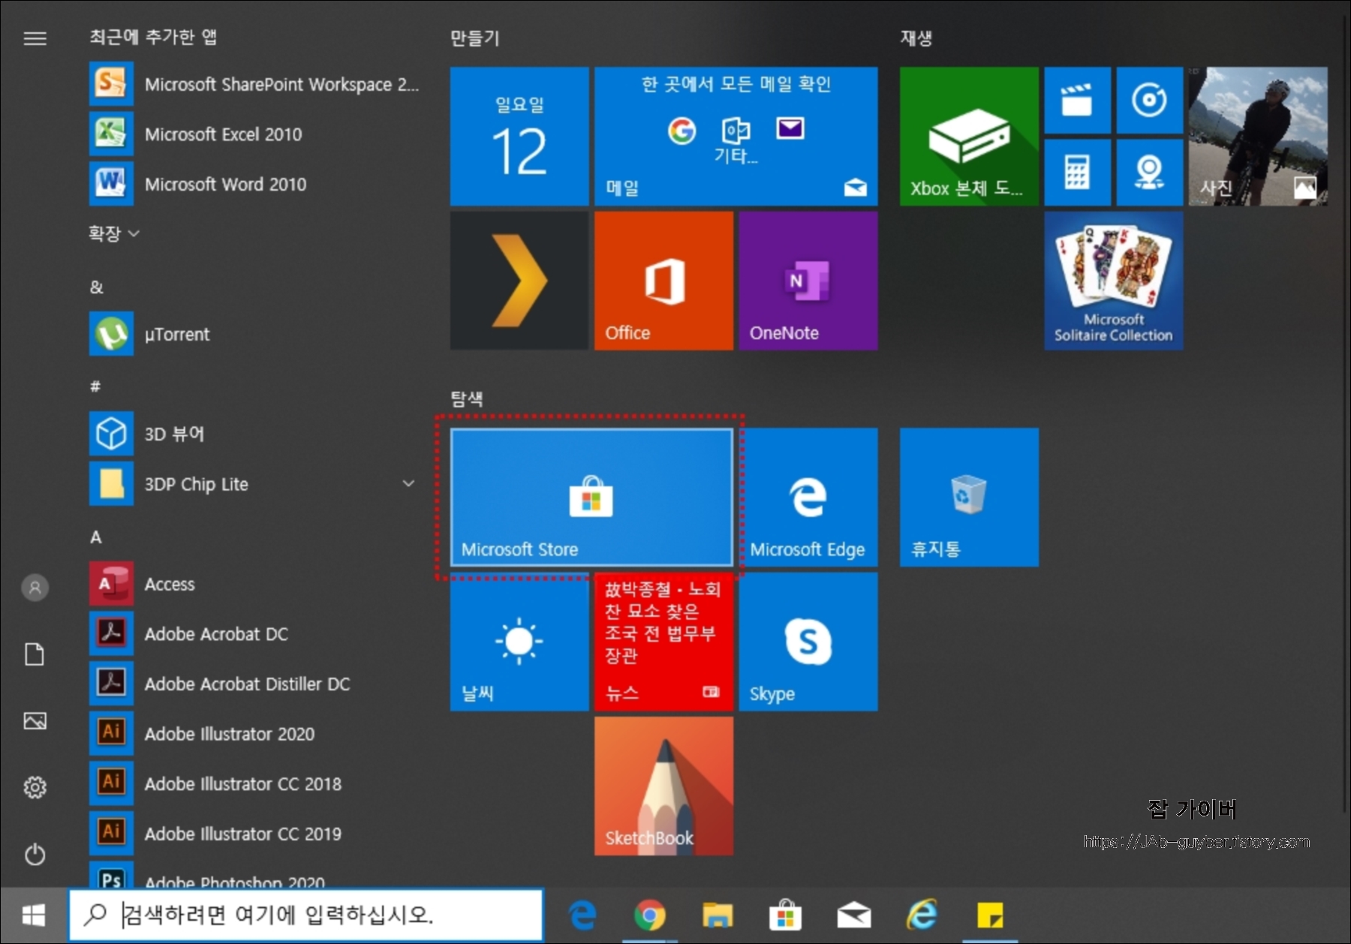The image size is (1351, 944).
Task: Open the Plex arrow tile
Action: (x=519, y=281)
